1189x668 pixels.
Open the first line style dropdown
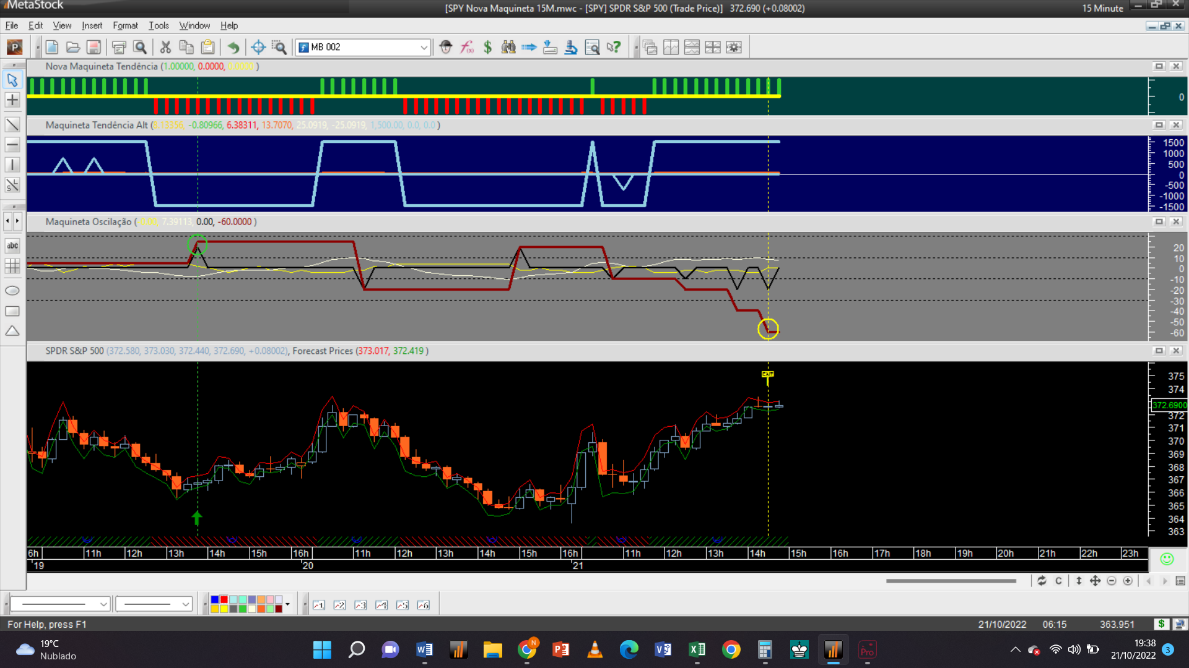(103, 604)
